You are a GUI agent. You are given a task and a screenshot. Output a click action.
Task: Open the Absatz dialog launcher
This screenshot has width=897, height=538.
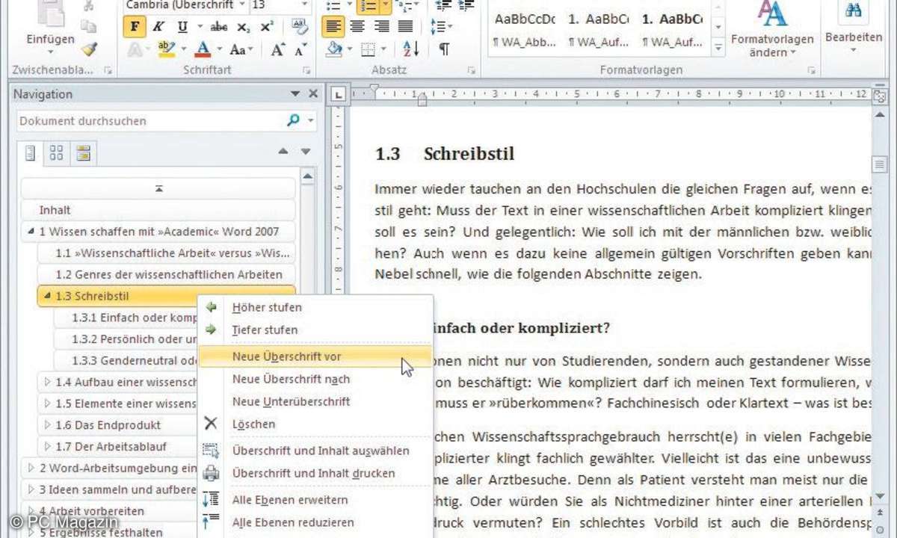point(472,70)
